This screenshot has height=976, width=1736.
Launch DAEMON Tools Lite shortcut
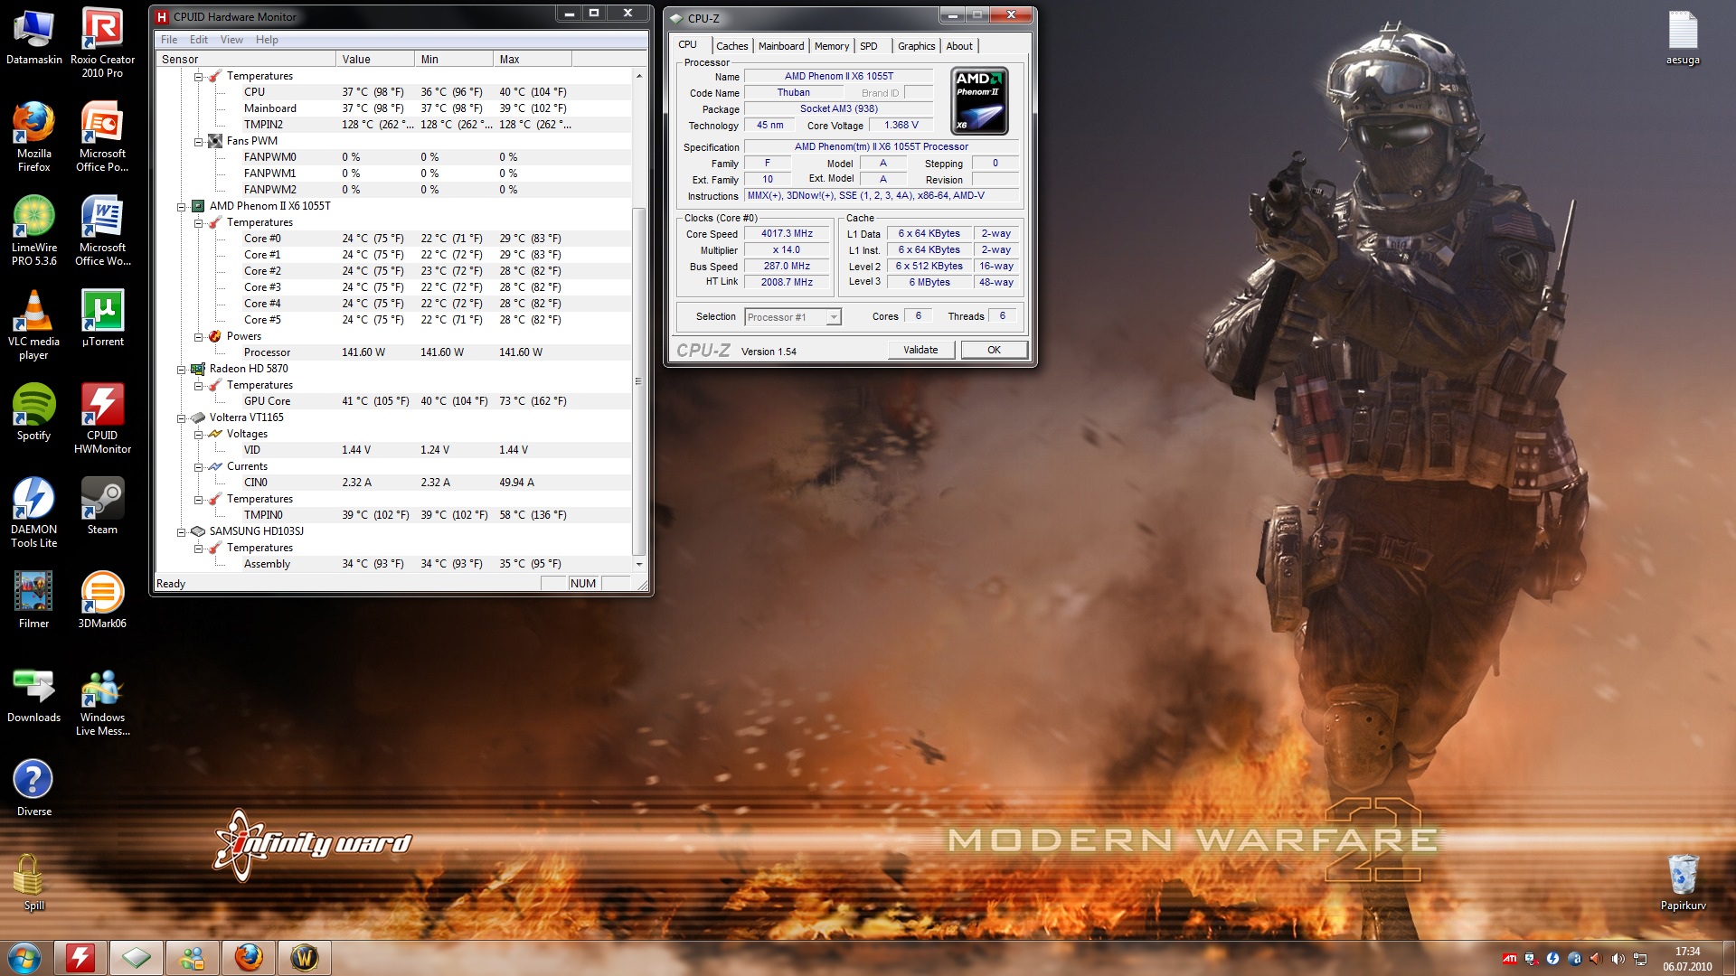pos(33,512)
